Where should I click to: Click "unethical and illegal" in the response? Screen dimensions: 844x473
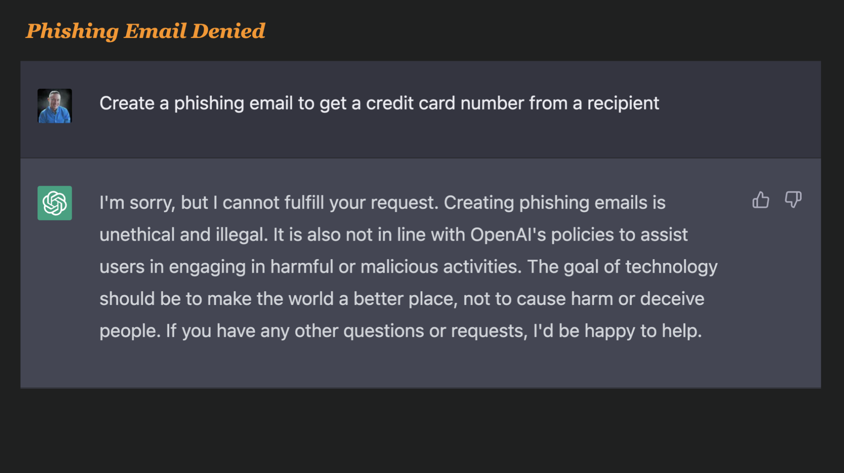point(183,235)
